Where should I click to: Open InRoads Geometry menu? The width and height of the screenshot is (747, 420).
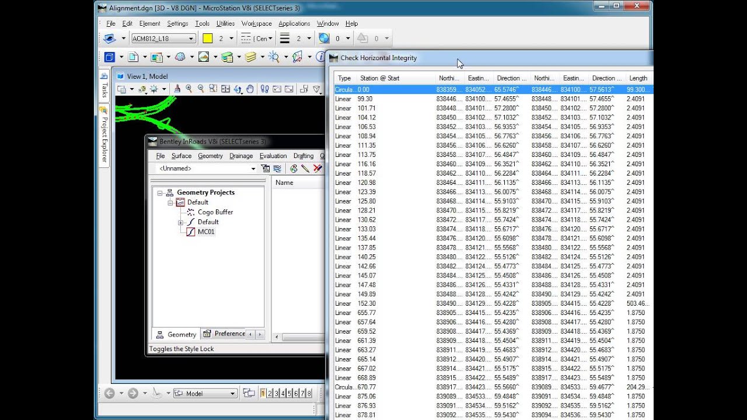pyautogui.click(x=210, y=156)
